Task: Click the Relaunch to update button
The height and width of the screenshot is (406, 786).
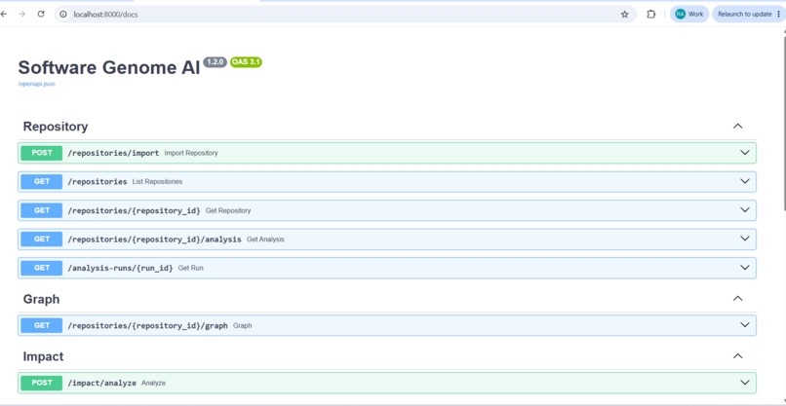Action: pyautogui.click(x=744, y=14)
